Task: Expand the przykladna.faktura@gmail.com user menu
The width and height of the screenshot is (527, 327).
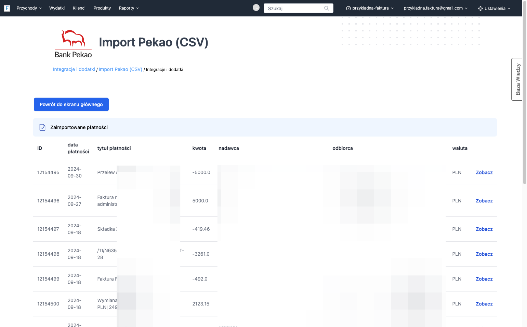Action: tap(435, 8)
